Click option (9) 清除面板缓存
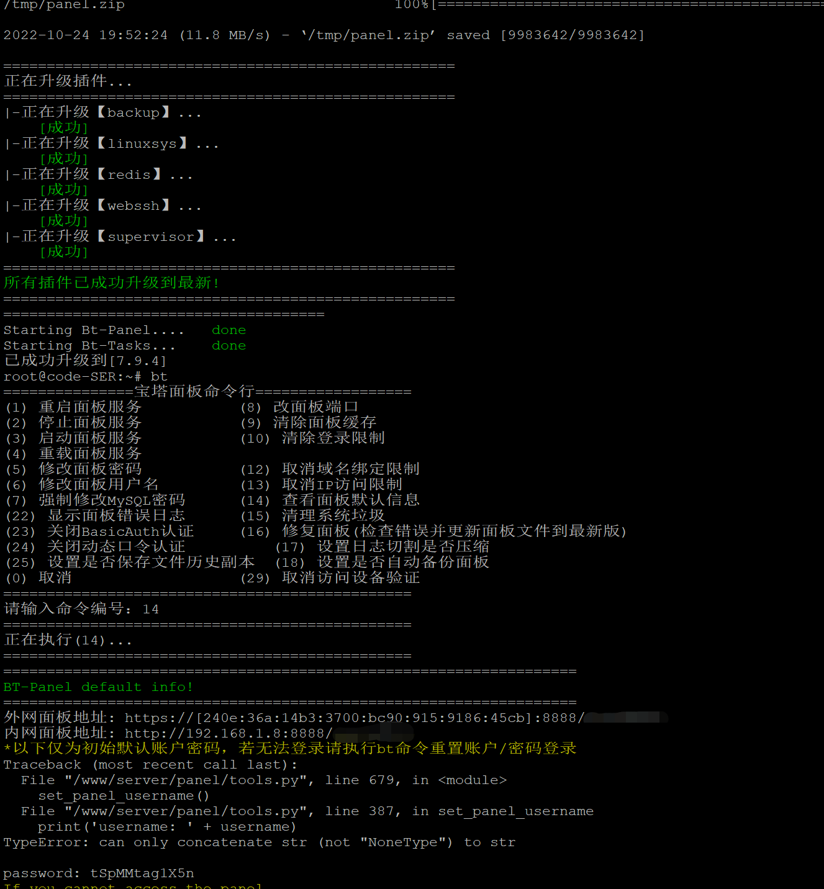The height and width of the screenshot is (889, 824). pos(308,423)
